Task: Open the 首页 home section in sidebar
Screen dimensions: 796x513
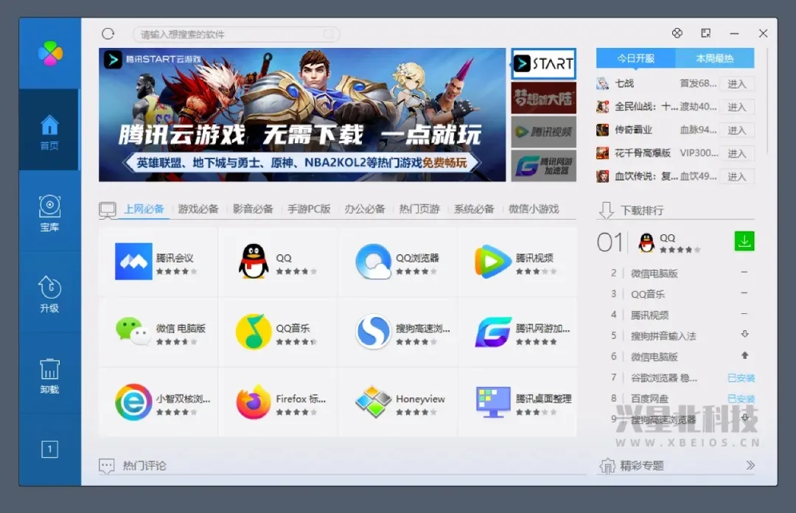Action: (x=49, y=130)
